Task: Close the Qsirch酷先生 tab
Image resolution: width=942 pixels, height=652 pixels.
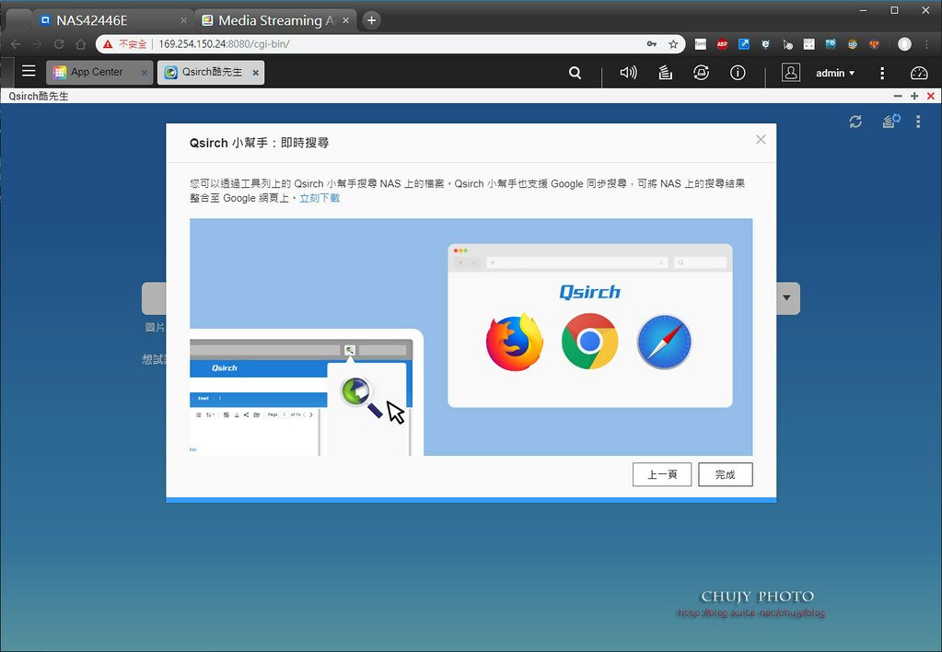Action: 255,73
